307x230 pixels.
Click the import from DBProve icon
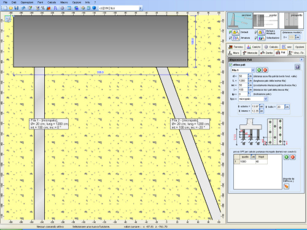(286, 186)
